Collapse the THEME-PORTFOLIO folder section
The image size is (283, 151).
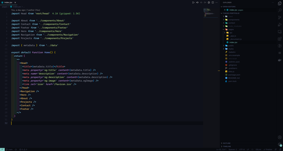pos(248,13)
